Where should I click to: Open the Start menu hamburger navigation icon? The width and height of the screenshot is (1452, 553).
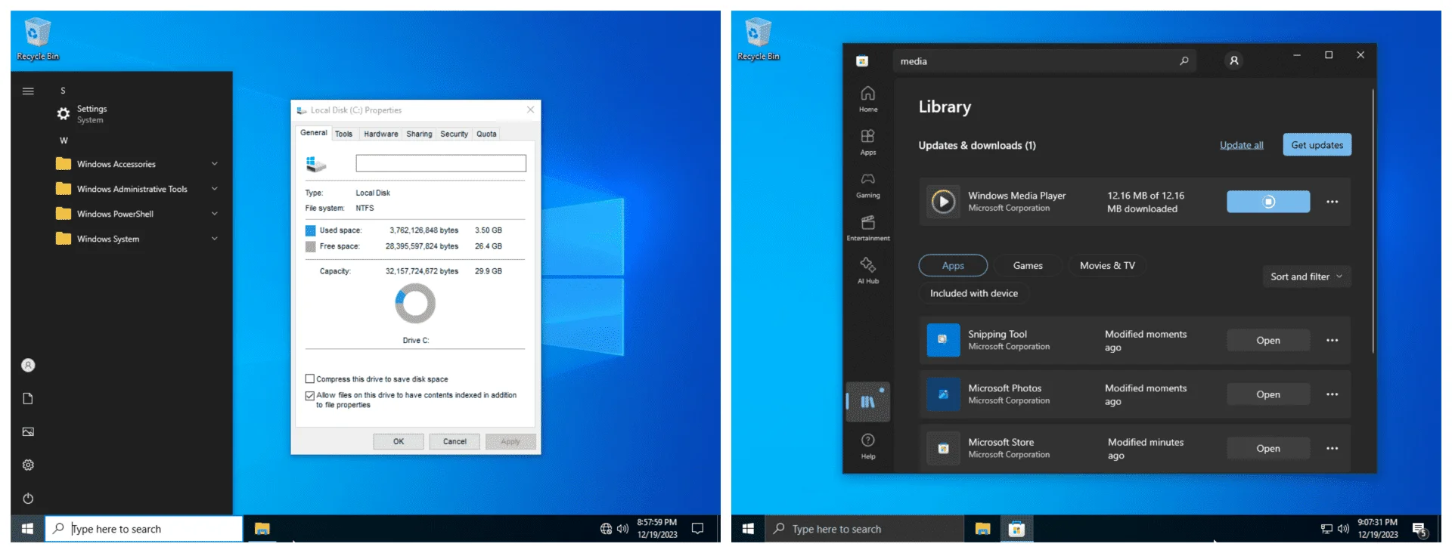(x=28, y=91)
